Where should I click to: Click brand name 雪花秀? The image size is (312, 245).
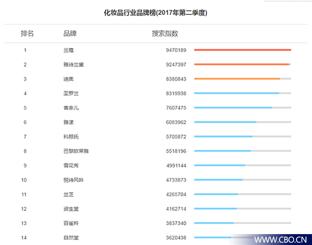tap(71, 166)
